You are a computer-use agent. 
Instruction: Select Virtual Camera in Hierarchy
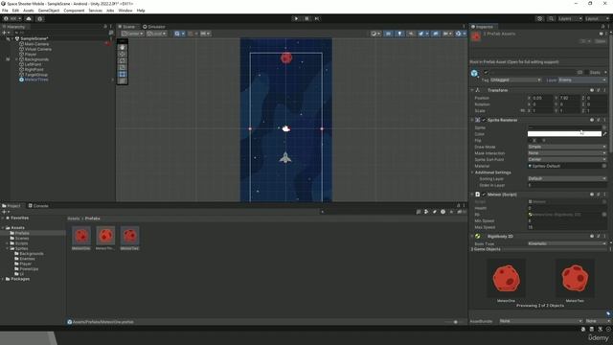pyautogui.click(x=37, y=49)
